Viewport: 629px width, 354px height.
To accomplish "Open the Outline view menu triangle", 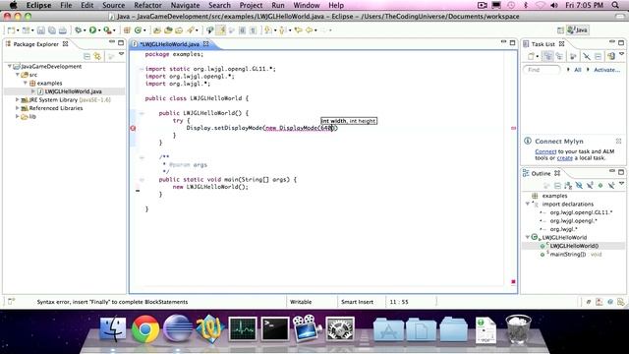I will (621, 184).
